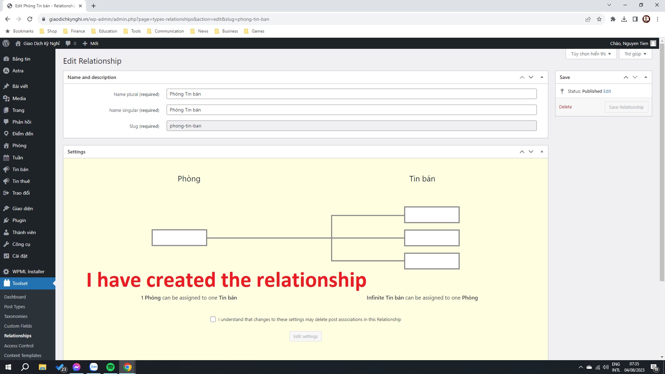Open the Giao Dịch Kỳ Nghỉ site home link
The width and height of the screenshot is (665, 374).
click(x=37, y=43)
